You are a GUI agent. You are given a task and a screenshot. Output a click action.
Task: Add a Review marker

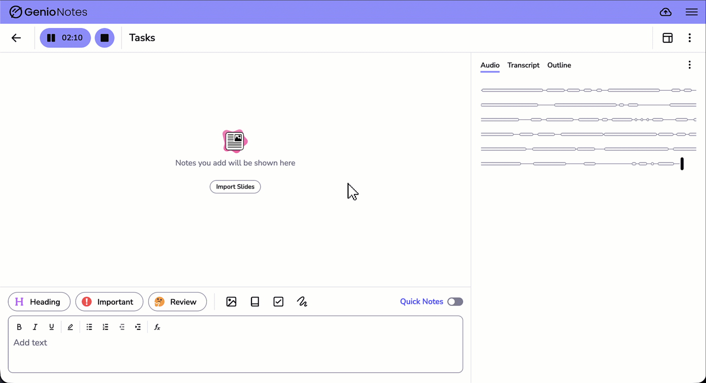point(177,302)
